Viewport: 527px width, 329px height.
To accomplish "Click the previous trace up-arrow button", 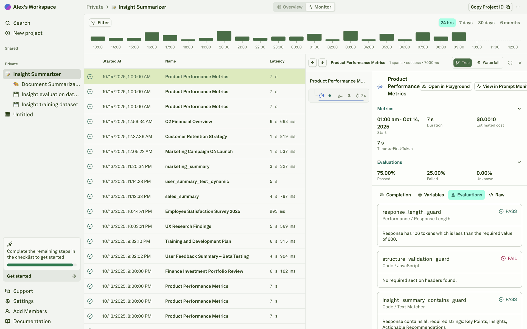I will [x=313, y=63].
